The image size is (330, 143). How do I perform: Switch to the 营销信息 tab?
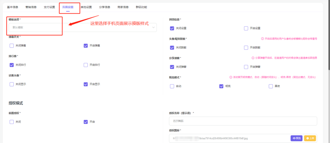[x=31, y=7]
